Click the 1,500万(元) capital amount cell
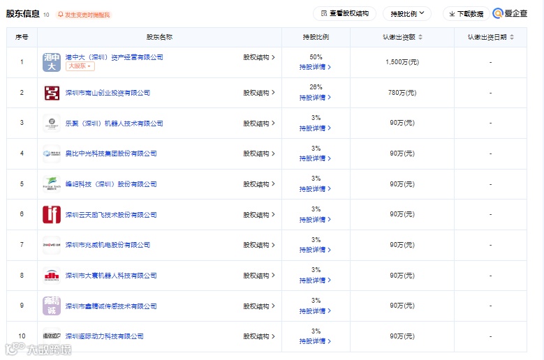Viewport: 544px width, 360px height. [402, 62]
